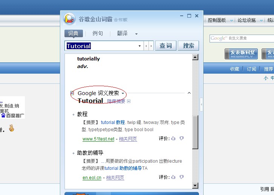The height and width of the screenshot is (195, 274).
Task: Click the 引用 link in forum page
Action: coord(265,189)
